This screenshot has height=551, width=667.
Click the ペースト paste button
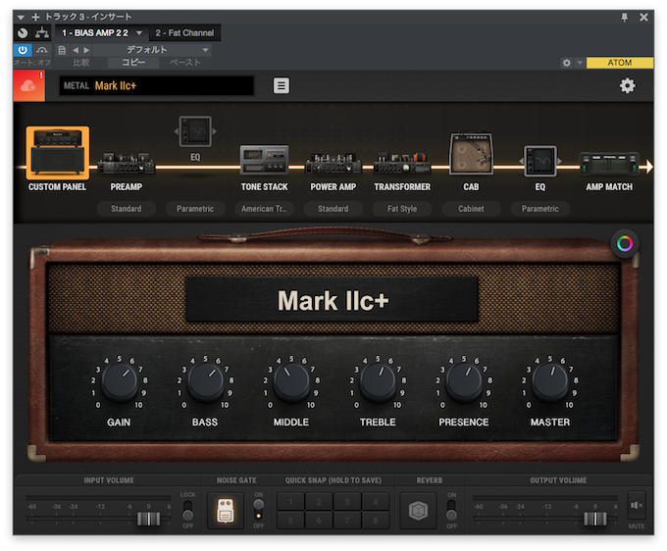click(185, 63)
